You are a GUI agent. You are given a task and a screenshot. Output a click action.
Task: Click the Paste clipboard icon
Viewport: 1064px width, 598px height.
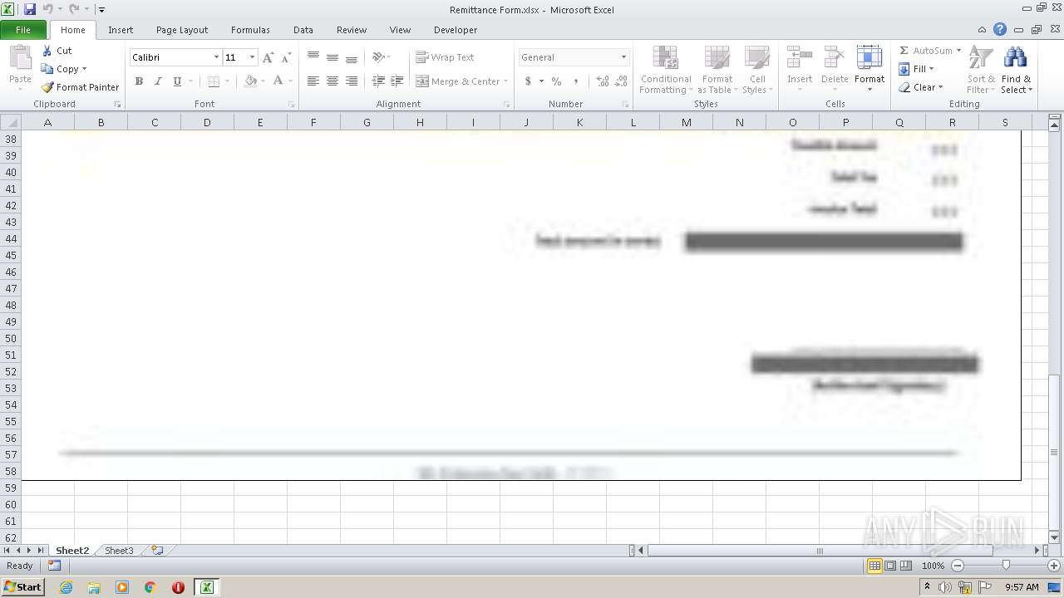[x=20, y=58]
